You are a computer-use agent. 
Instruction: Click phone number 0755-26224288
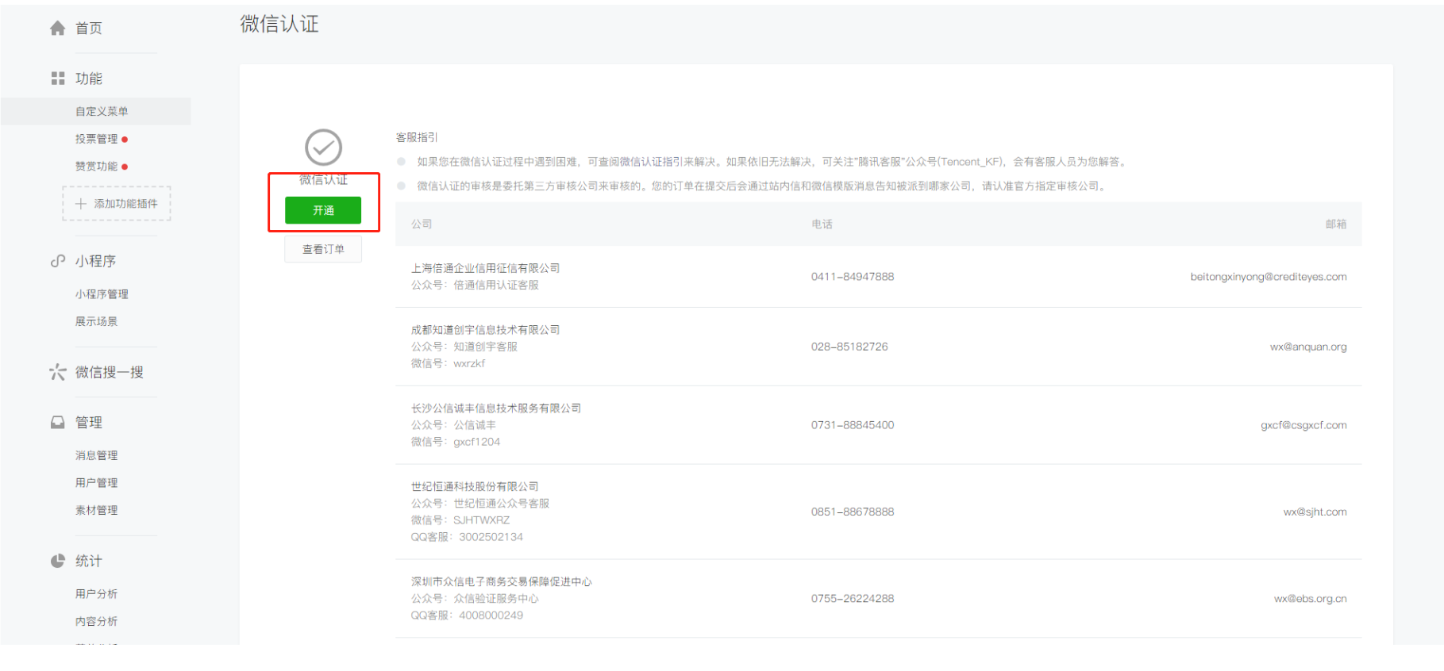click(x=853, y=599)
